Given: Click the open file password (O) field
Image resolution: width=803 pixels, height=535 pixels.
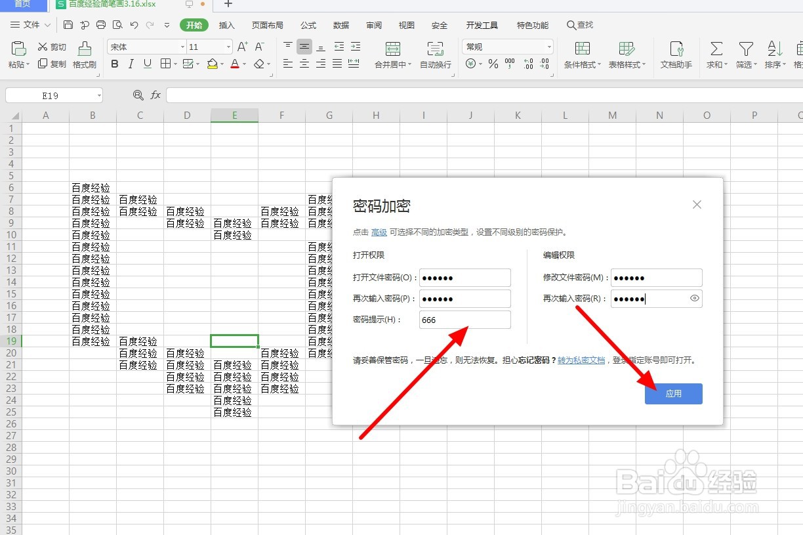Looking at the screenshot, I should pyautogui.click(x=464, y=278).
